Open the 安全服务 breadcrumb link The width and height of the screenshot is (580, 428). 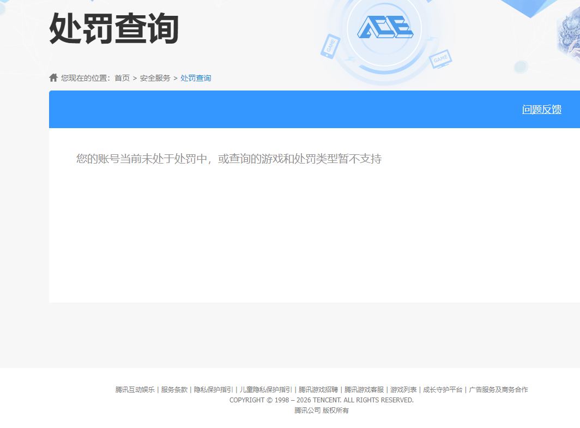(x=155, y=77)
